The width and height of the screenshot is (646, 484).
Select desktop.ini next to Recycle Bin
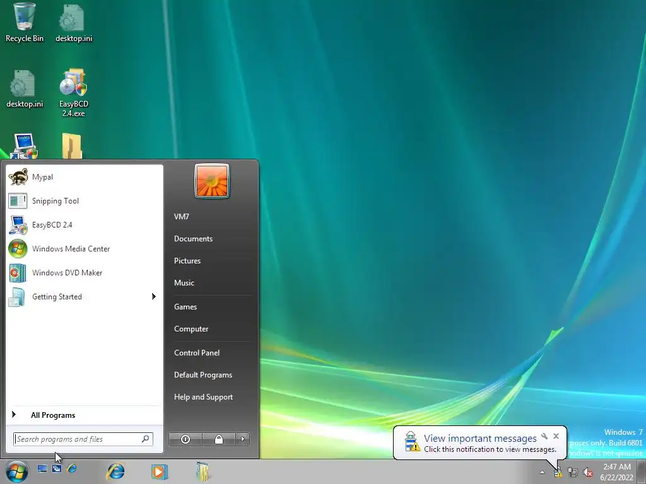(74, 23)
